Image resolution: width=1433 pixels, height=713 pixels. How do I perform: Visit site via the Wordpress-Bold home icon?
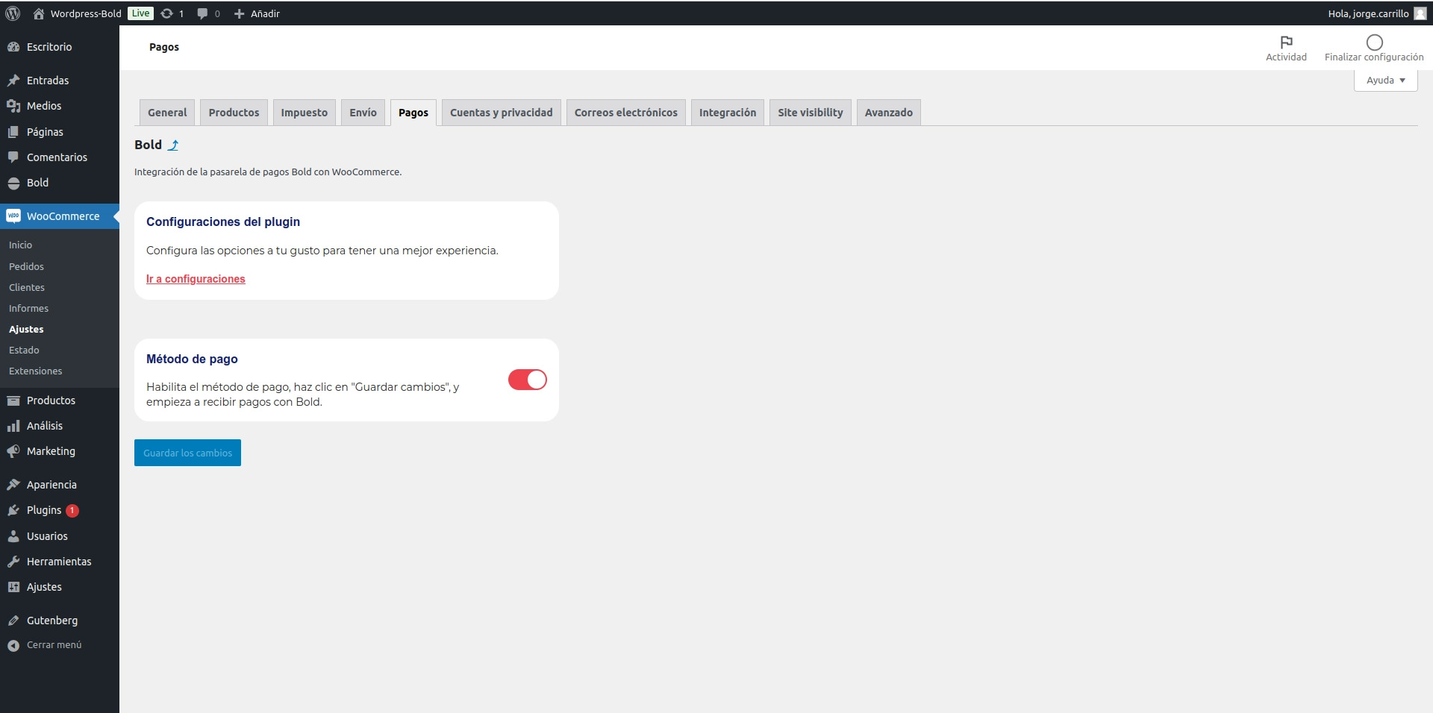tap(40, 13)
